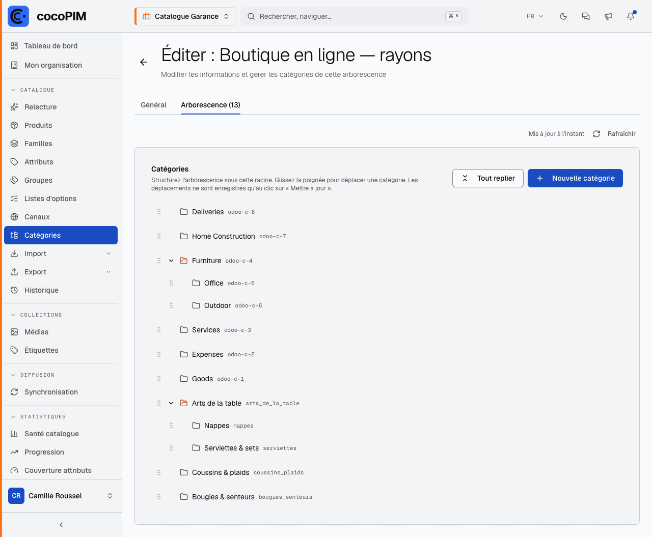Screen dimensions: 652x537
Task: Open Médias in the sidebar
Action: [61, 332]
